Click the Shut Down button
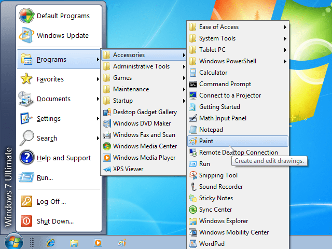332x249 pixels. pyautogui.click(x=54, y=222)
